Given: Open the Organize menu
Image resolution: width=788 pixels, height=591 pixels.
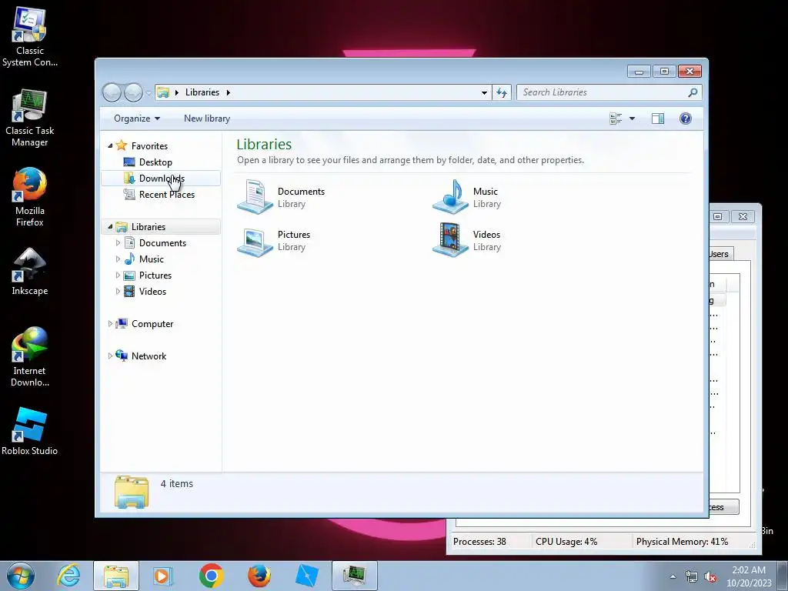Looking at the screenshot, I should point(137,119).
